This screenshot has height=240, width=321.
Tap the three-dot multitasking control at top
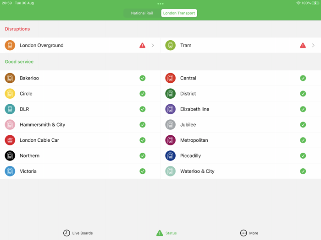160,4
